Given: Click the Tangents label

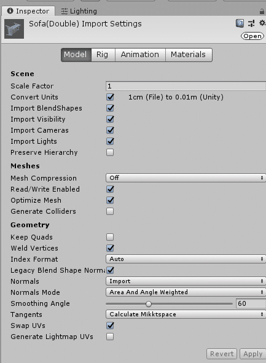Looking at the screenshot, I should [x=26, y=314].
